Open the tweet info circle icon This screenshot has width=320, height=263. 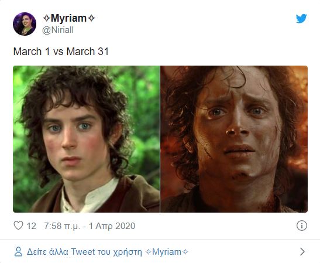click(x=302, y=226)
